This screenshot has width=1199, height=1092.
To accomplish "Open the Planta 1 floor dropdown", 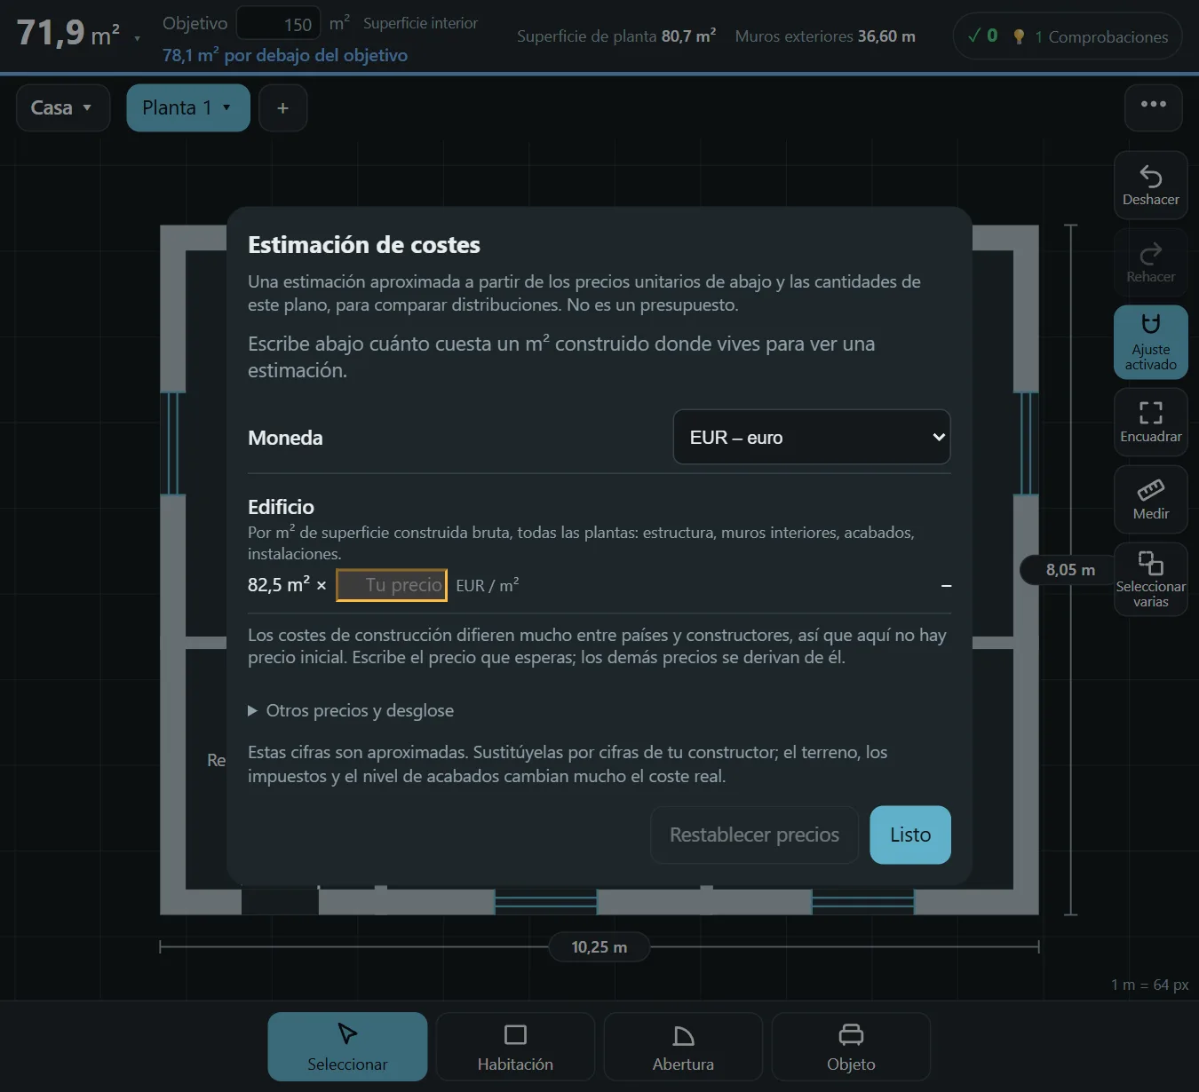I will pos(187,107).
